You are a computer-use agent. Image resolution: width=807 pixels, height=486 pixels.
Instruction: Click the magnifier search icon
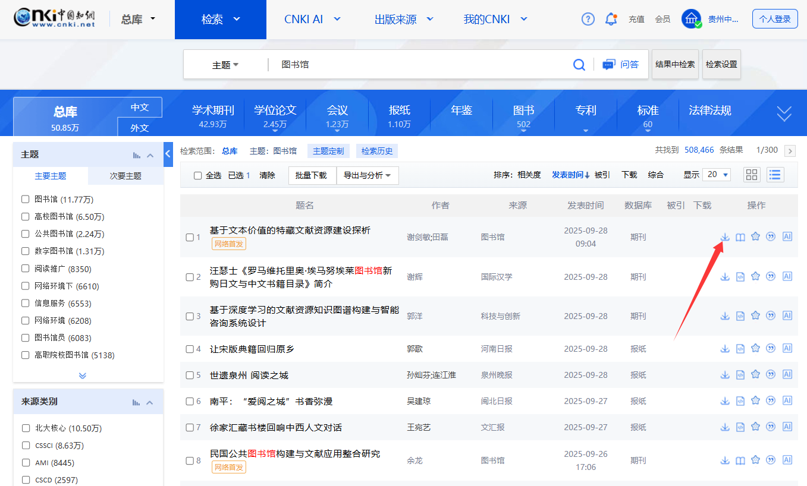pyautogui.click(x=579, y=65)
